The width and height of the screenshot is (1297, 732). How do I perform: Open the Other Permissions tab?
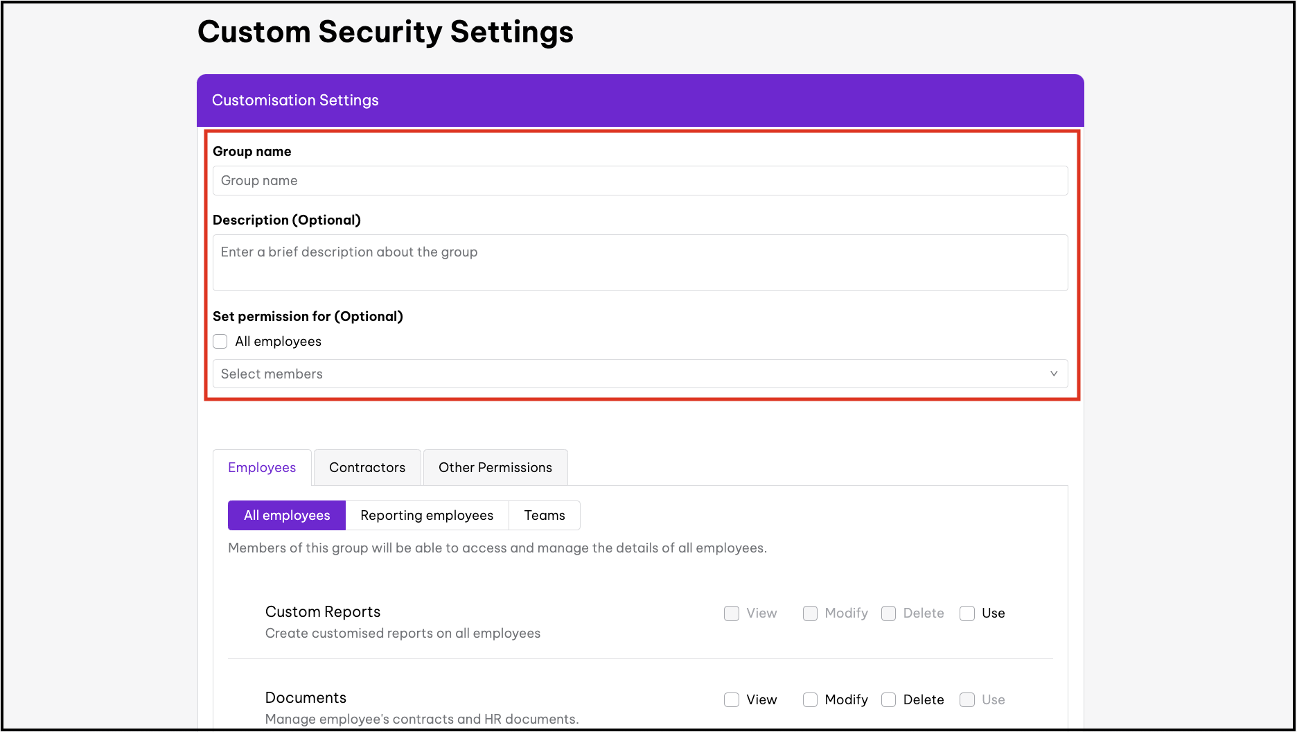tap(495, 468)
